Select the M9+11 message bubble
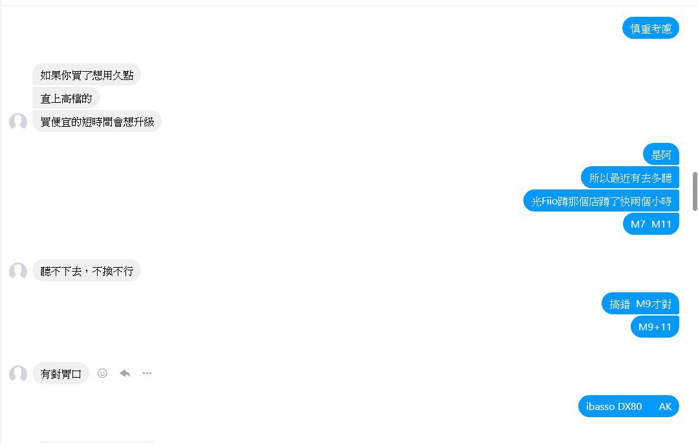Viewport: 698px width, 443px height. [655, 327]
